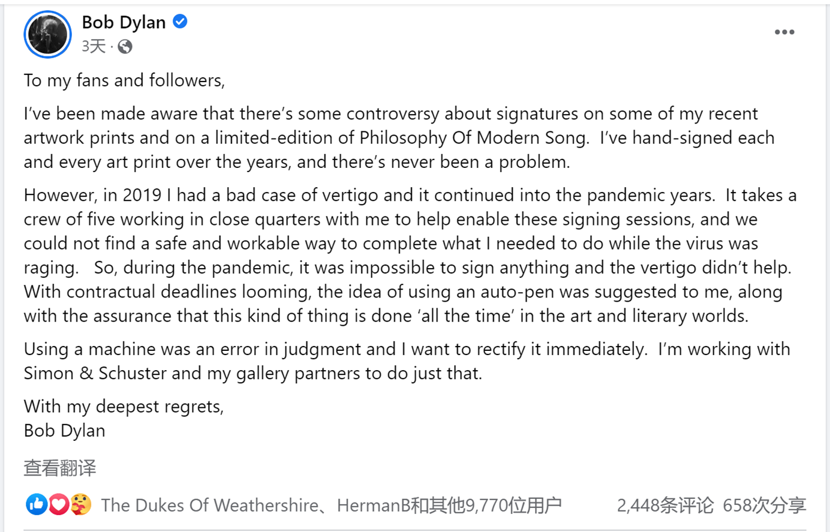Open the three-dot post options menu
This screenshot has height=532, width=830.
coord(784,32)
